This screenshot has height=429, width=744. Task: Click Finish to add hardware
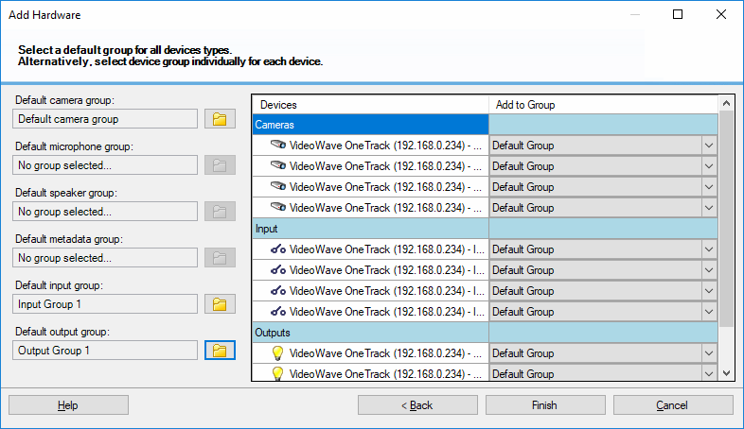point(545,405)
